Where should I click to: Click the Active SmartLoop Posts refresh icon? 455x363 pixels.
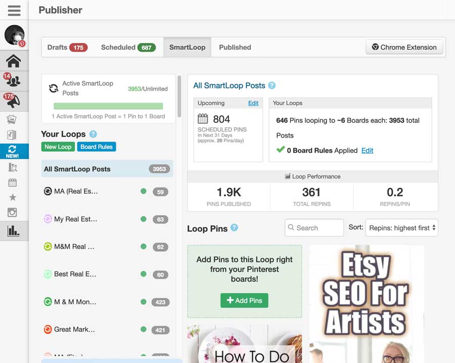(54, 88)
